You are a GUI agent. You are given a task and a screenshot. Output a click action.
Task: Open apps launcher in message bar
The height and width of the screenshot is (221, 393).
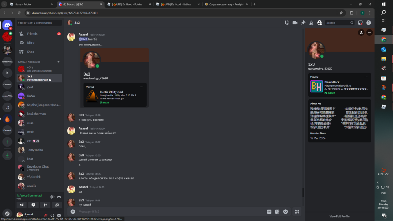click(297, 212)
